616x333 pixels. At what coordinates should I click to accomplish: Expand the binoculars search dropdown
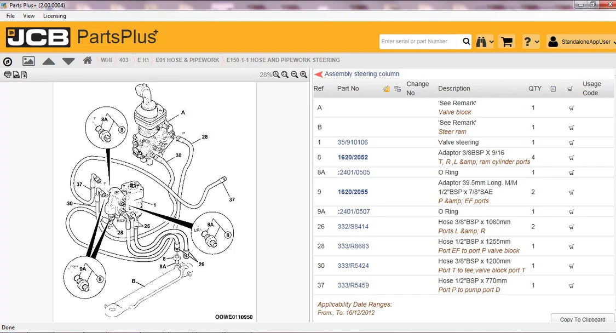[x=485, y=42]
